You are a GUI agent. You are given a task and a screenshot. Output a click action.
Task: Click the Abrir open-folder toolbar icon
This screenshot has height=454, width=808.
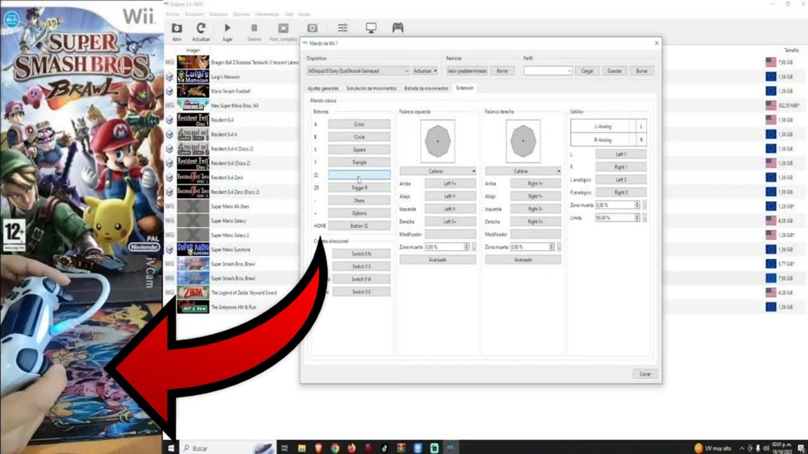point(177,28)
